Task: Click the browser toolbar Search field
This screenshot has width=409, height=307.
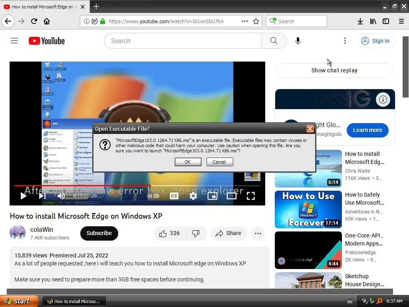Action: click(296, 21)
